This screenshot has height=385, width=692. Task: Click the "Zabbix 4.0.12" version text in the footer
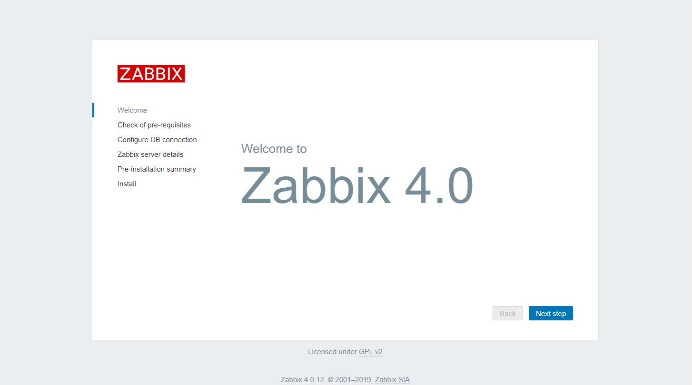pyautogui.click(x=303, y=380)
